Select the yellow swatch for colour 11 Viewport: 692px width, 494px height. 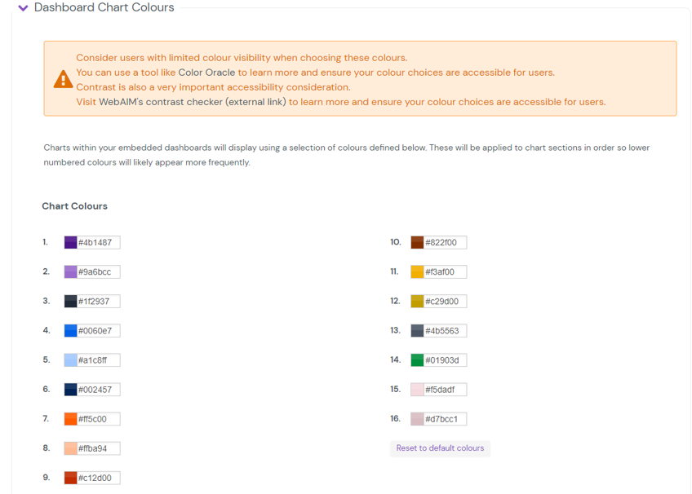coord(417,272)
